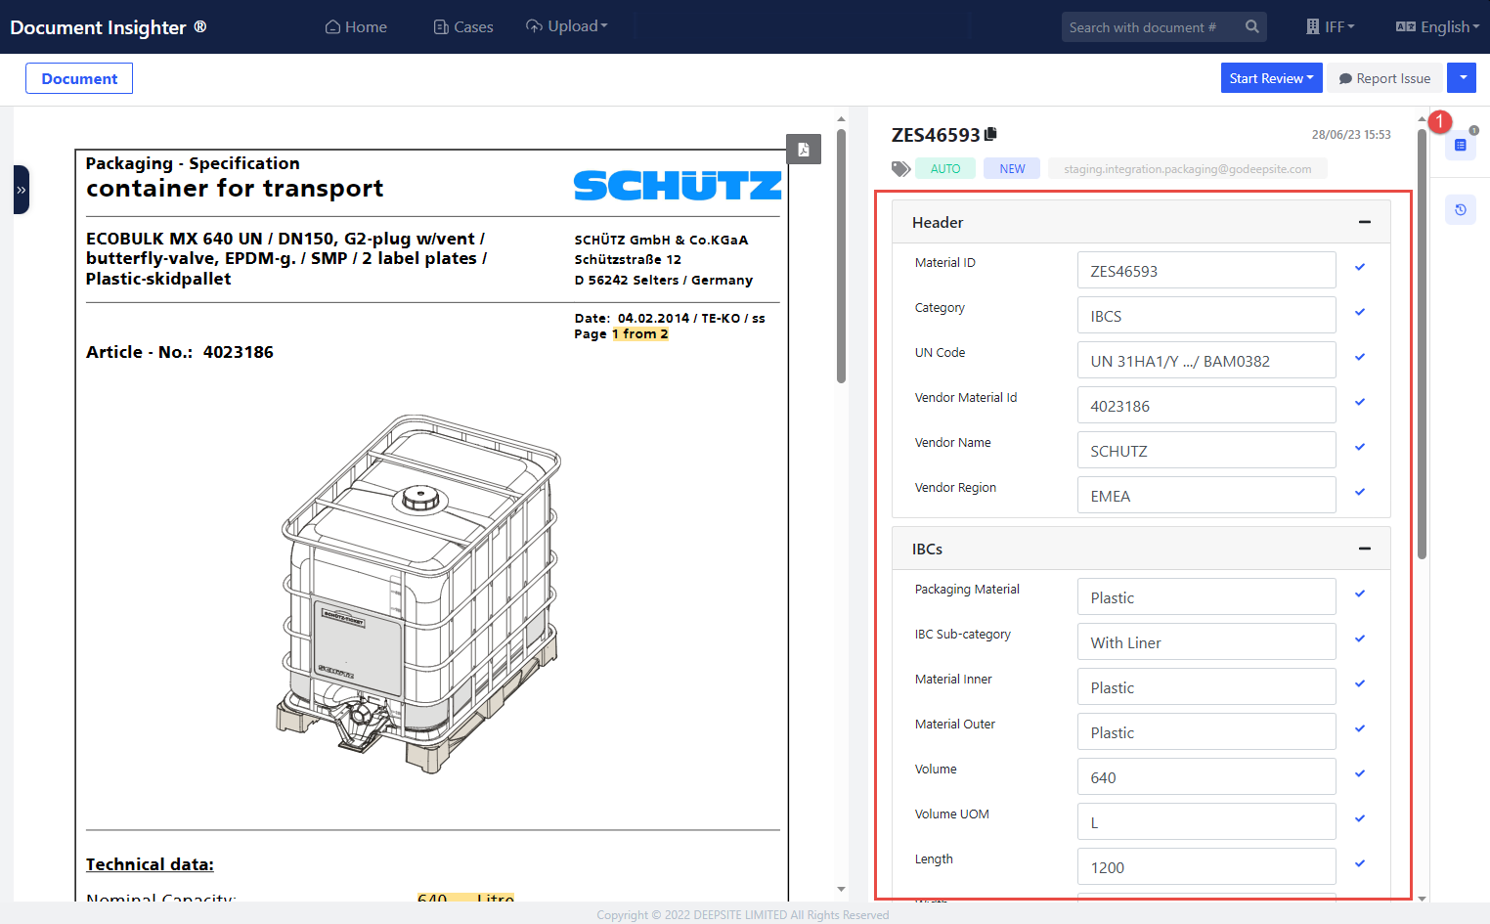
Task: Open the English language dropdown
Action: coord(1437,27)
